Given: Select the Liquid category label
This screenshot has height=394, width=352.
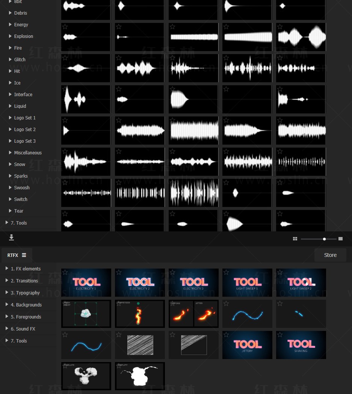Looking at the screenshot, I should pyautogui.click(x=20, y=106).
